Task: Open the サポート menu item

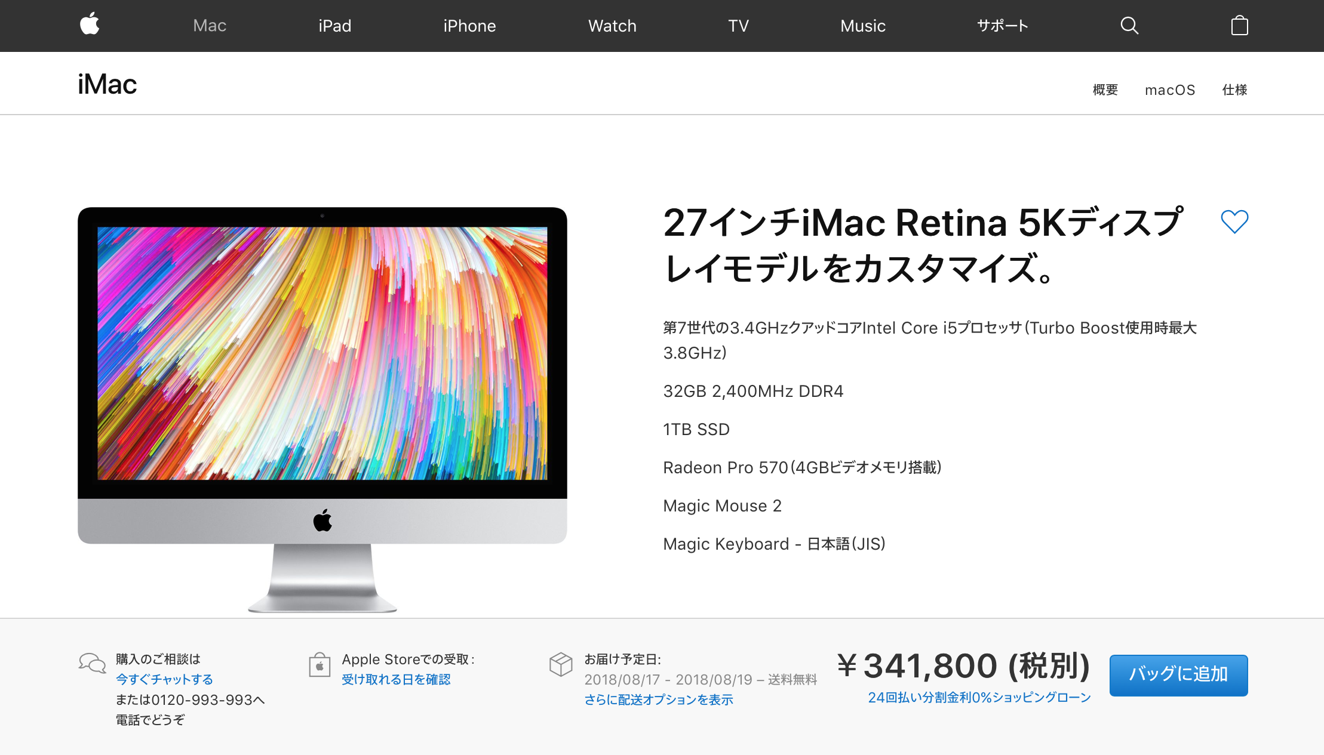Action: 1002,26
